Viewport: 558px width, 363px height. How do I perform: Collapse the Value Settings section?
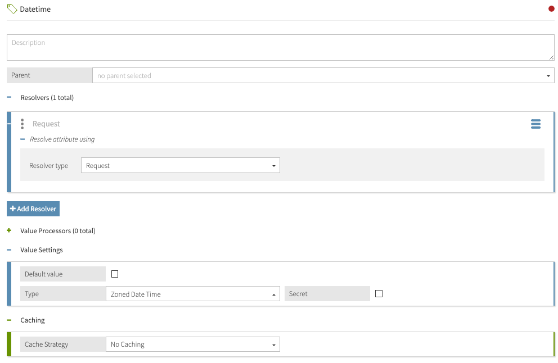point(8,249)
